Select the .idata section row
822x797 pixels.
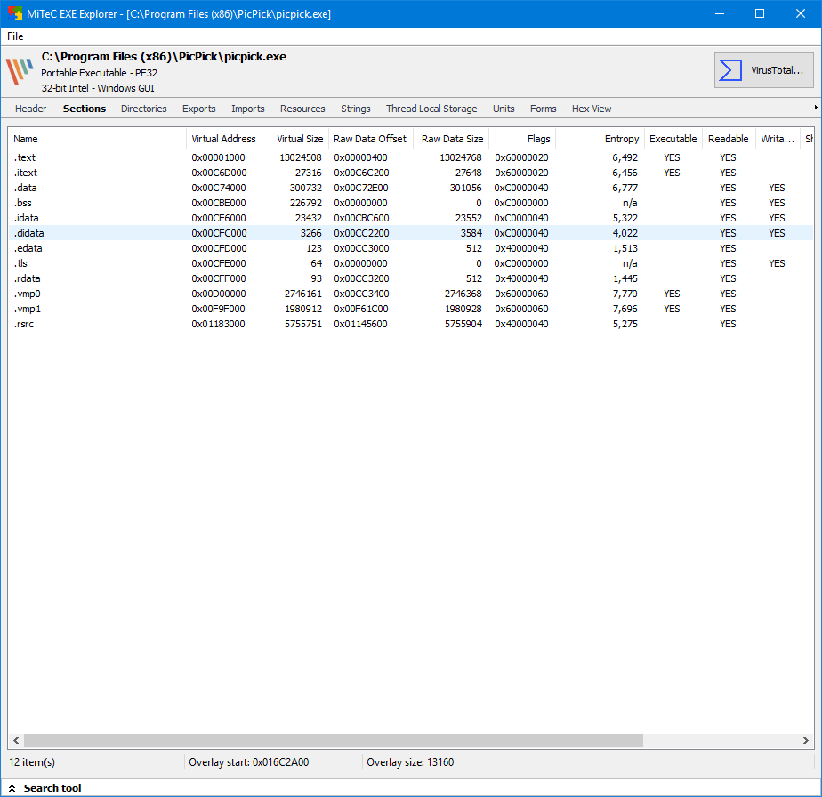tap(410, 218)
